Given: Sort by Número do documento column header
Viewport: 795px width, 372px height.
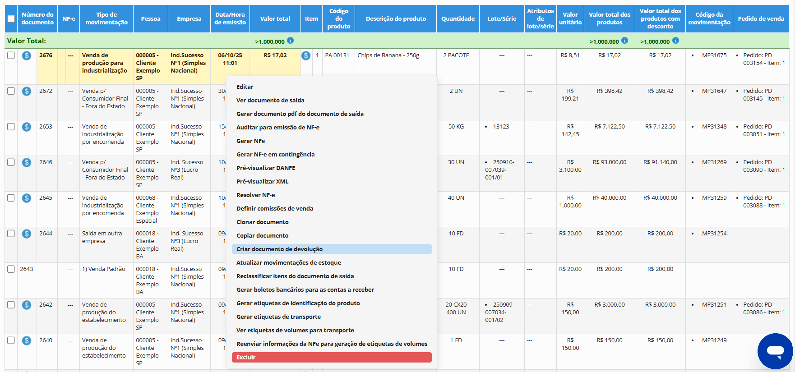Looking at the screenshot, I should [x=37, y=18].
